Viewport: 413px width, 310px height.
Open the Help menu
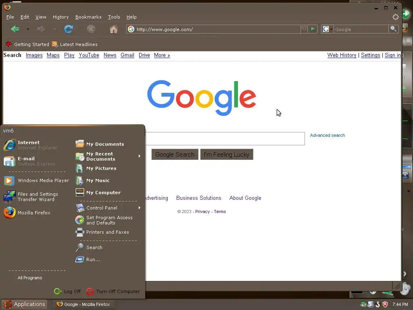(131, 17)
